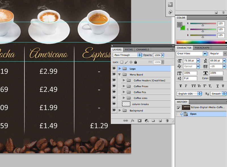The width and height of the screenshot is (227, 167).
Task: Open the tracking -15 dropdown
Action: 224,66
